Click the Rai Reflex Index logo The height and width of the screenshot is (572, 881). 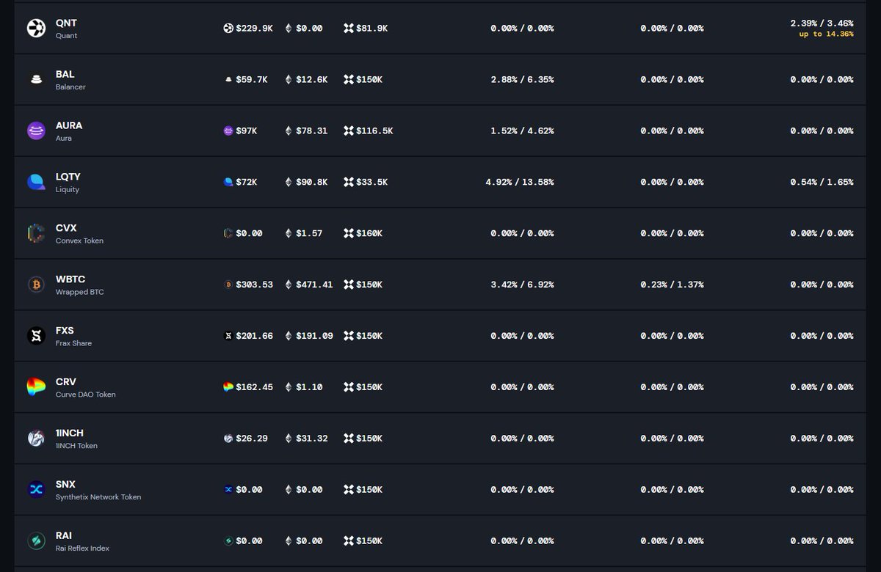tap(36, 541)
